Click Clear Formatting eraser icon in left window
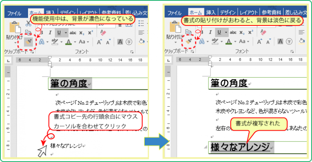312x162 pixels. tap(103, 33)
